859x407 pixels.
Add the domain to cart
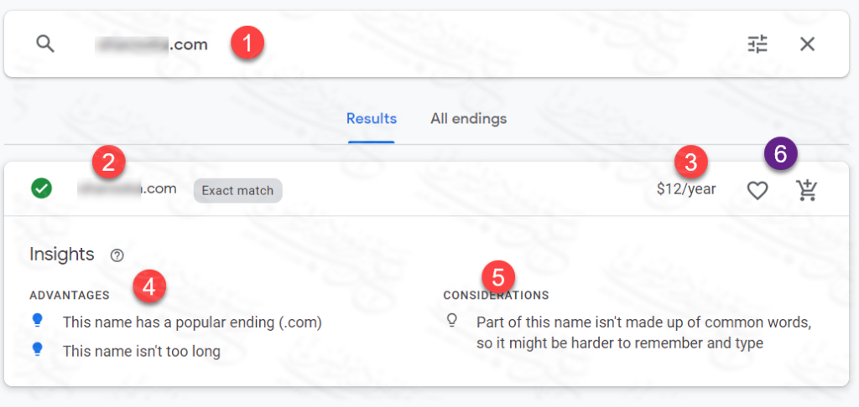[807, 191]
